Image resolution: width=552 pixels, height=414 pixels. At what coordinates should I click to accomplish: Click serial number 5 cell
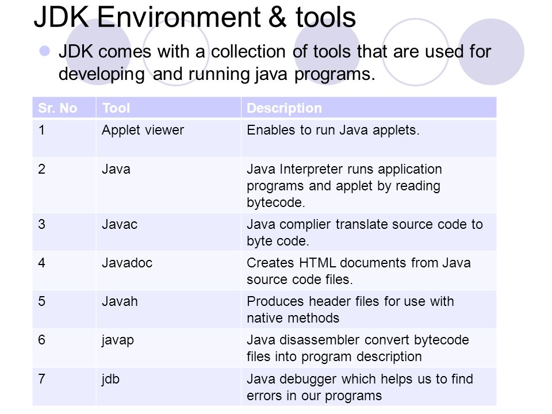point(64,309)
